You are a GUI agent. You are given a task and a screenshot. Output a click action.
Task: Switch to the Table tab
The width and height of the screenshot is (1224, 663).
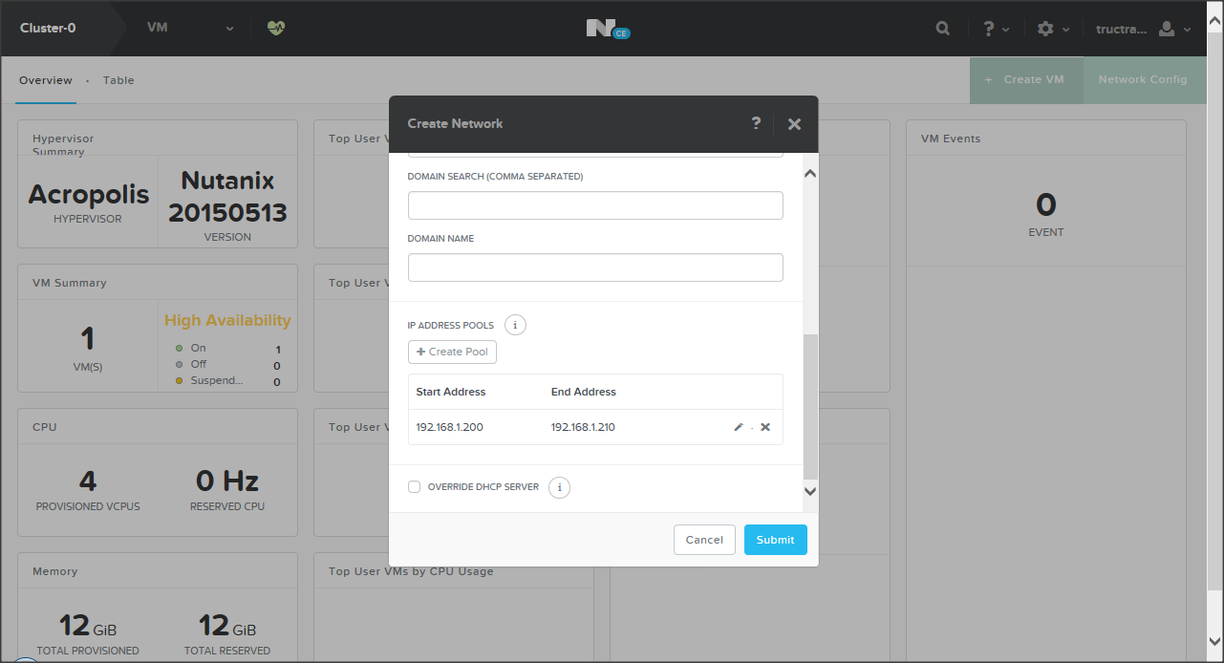[x=118, y=80]
